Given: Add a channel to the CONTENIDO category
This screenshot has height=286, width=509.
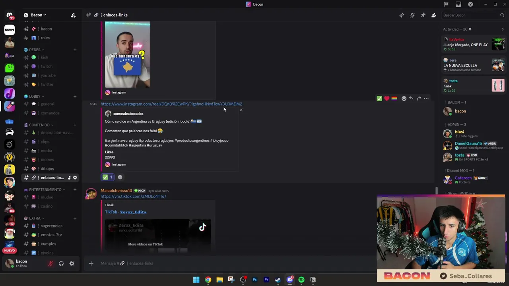Looking at the screenshot, I should point(75,125).
